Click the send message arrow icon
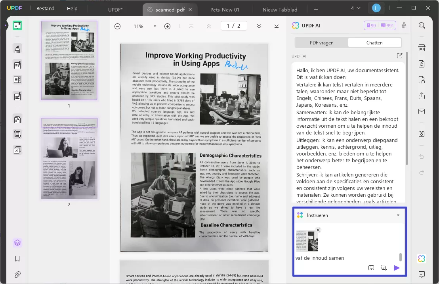Viewport: 439px width, 284px height. pyautogui.click(x=397, y=268)
